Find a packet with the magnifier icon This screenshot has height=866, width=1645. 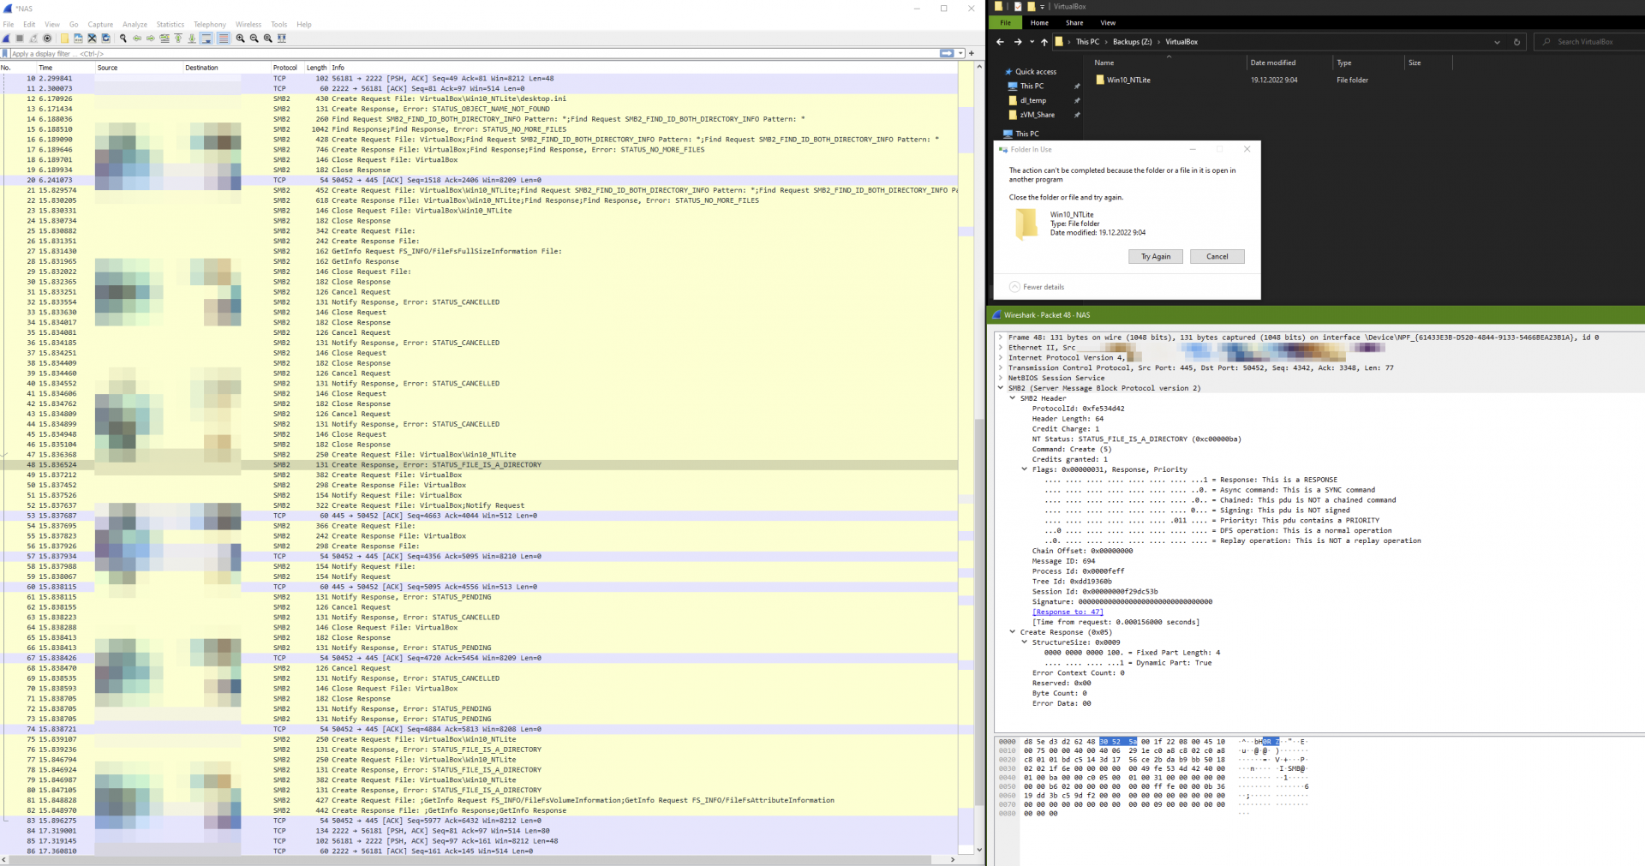[x=123, y=39]
